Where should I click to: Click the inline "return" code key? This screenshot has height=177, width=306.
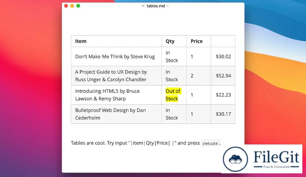(x=210, y=143)
